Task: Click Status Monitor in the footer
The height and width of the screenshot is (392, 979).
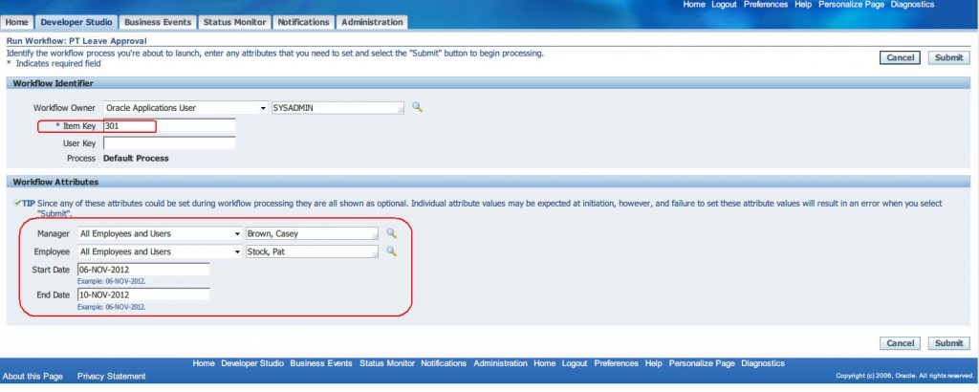Action: click(x=387, y=363)
